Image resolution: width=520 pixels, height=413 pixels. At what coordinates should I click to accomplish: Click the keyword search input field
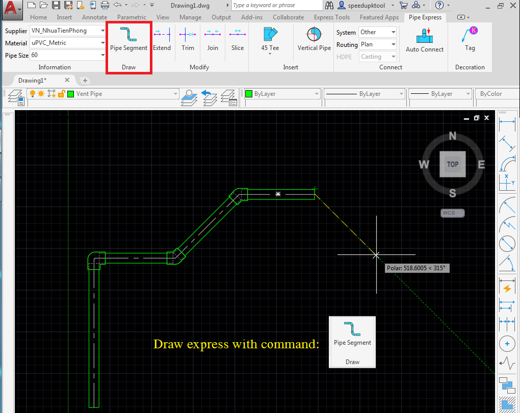pos(276,6)
